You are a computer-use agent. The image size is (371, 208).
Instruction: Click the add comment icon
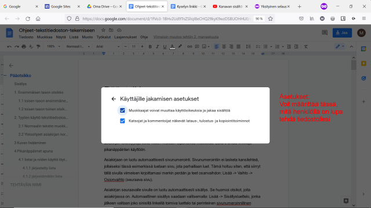[x=197, y=47]
